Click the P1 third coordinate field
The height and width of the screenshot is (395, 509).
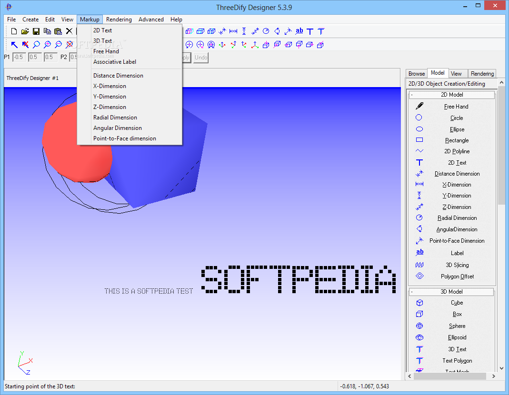[50, 57]
